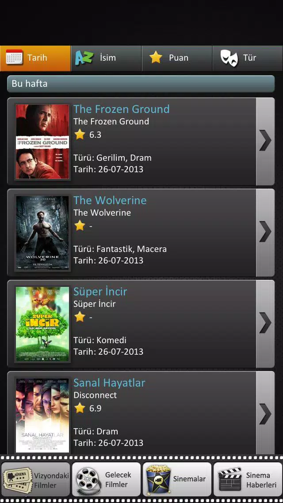The height and width of the screenshot is (503, 283).
Task: Expand The Frozen Ground details chevron
Action: [265, 141]
